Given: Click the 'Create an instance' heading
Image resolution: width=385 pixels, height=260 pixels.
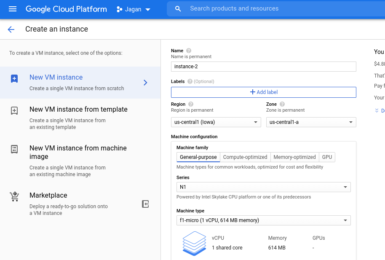Looking at the screenshot, I should [57, 29].
